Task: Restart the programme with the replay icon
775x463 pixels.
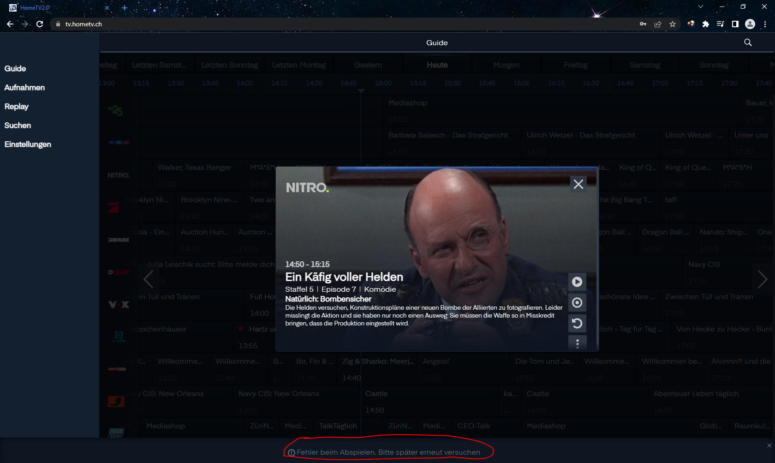Action: [x=577, y=323]
